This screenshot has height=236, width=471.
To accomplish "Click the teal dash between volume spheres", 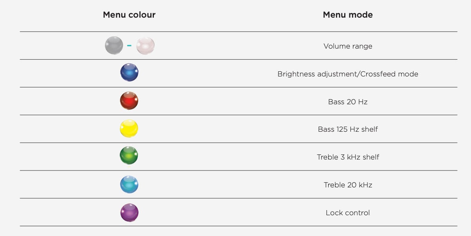I will pyautogui.click(x=129, y=45).
